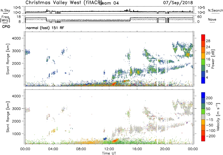Click "12" on the power colorbar

coord(208,65)
